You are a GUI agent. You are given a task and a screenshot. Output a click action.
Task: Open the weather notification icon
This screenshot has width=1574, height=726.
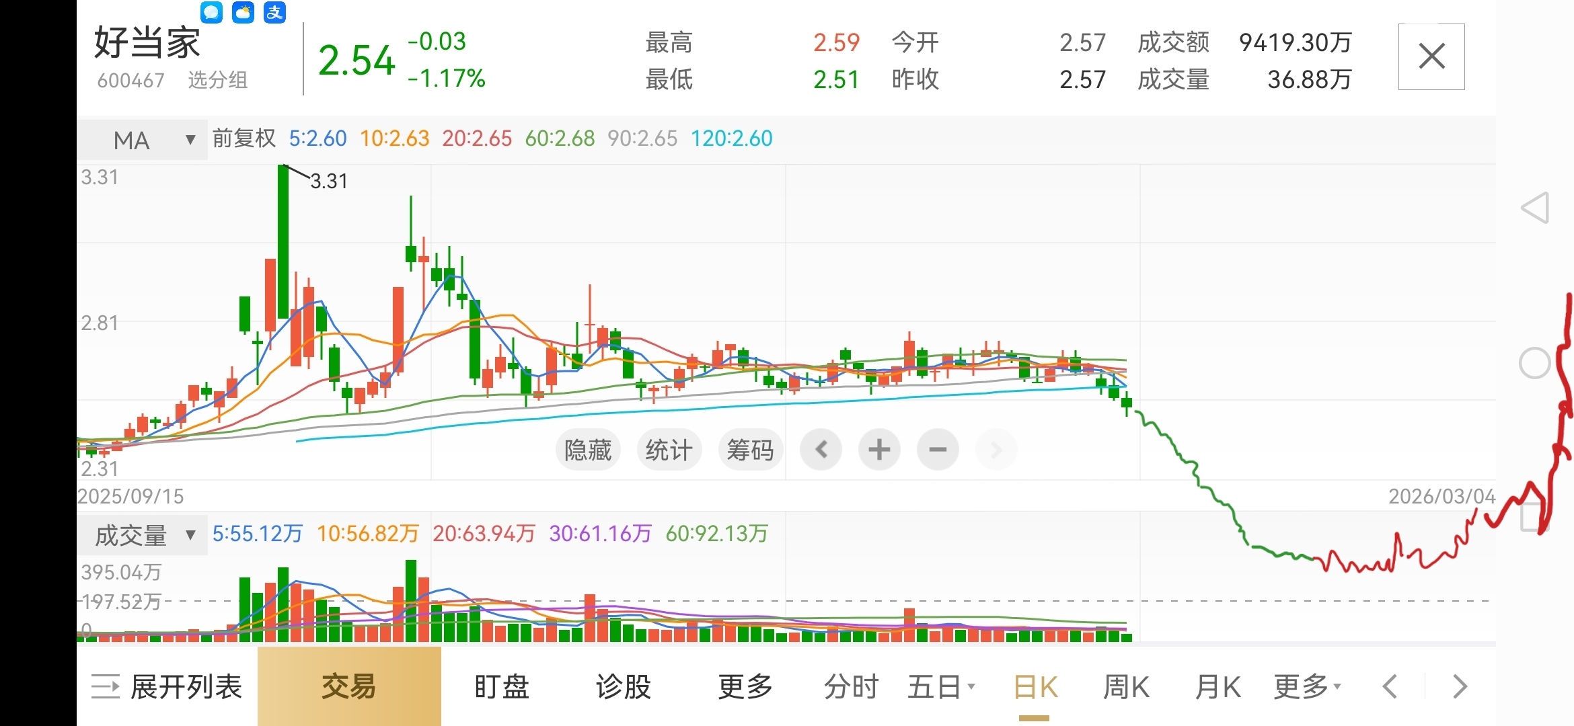click(243, 11)
